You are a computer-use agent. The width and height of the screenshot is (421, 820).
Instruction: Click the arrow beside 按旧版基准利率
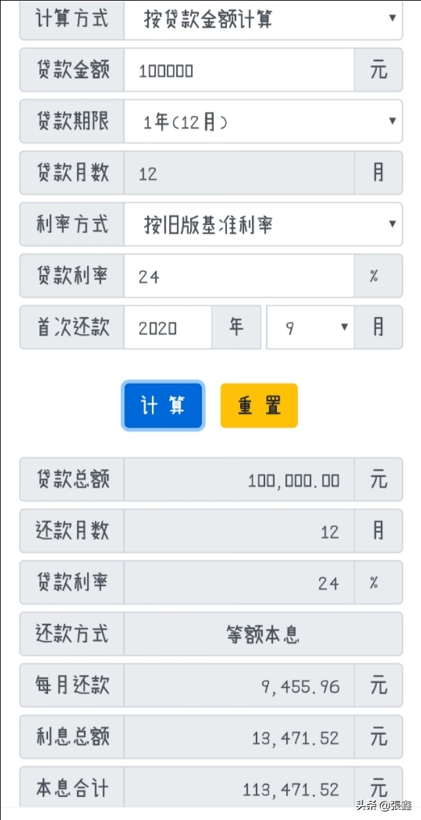(x=393, y=224)
